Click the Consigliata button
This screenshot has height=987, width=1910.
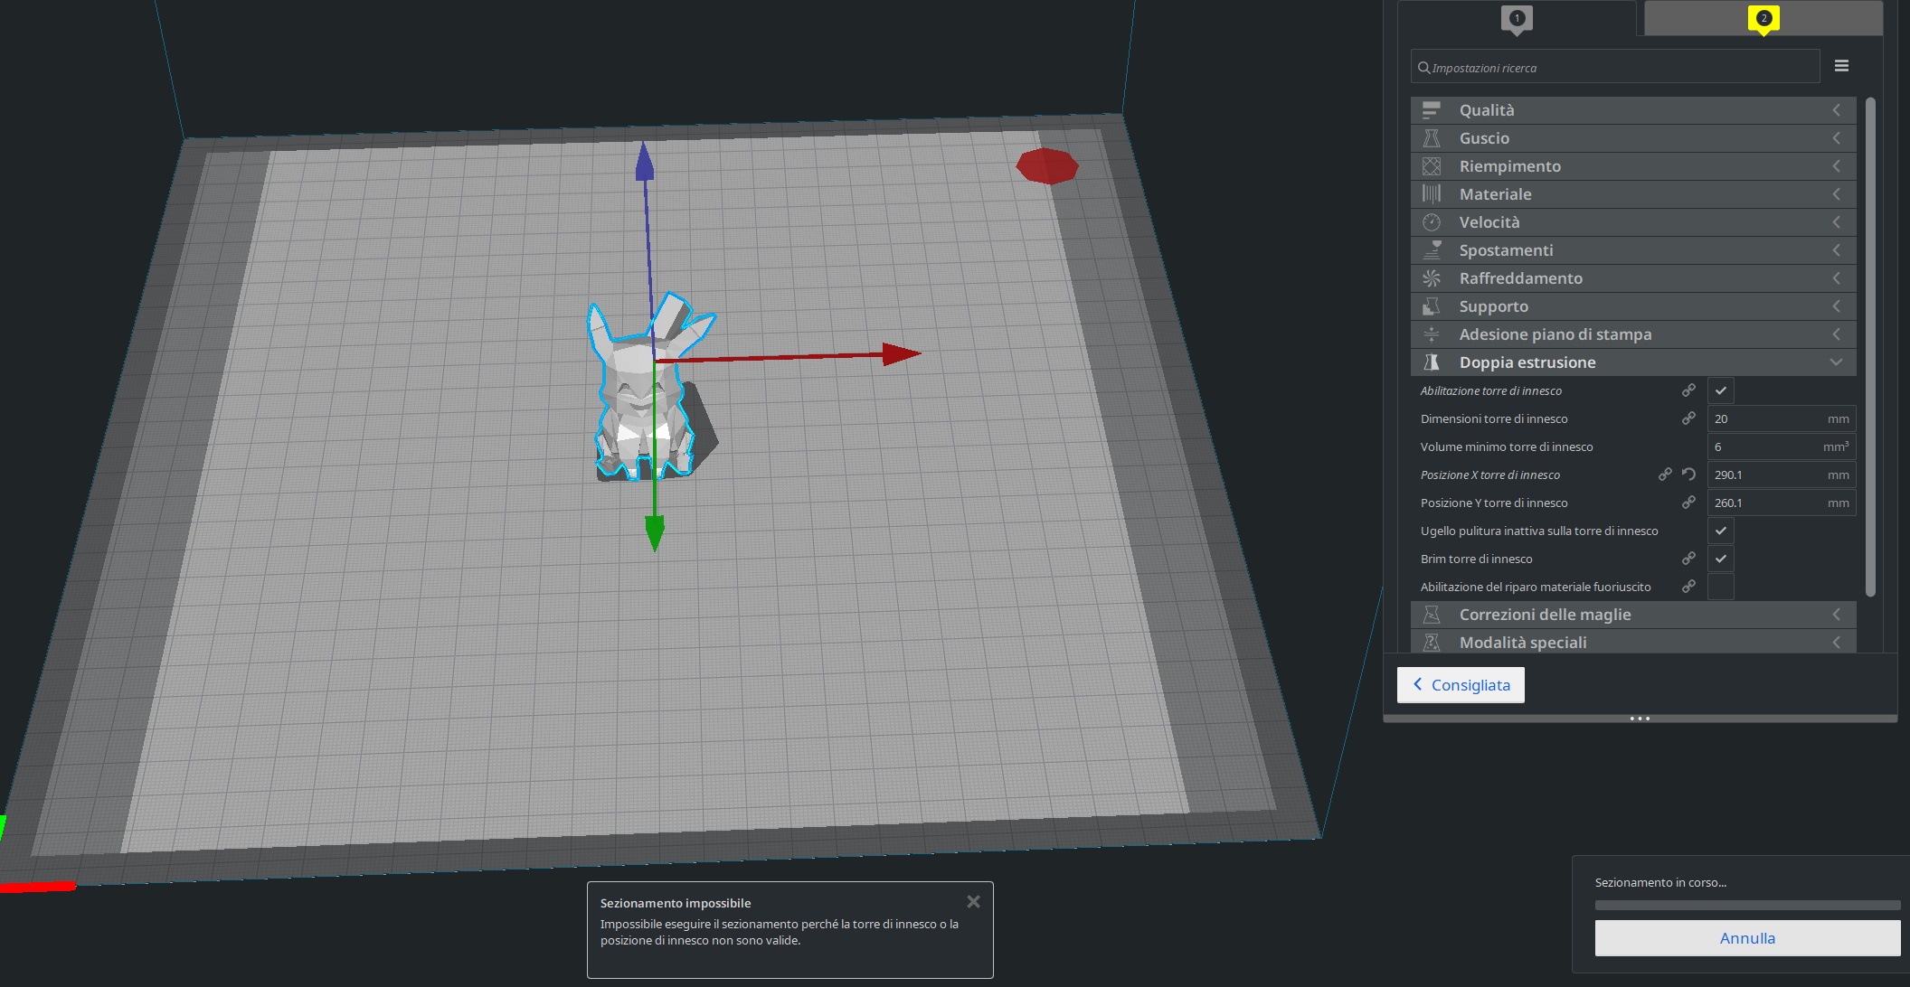coord(1461,685)
